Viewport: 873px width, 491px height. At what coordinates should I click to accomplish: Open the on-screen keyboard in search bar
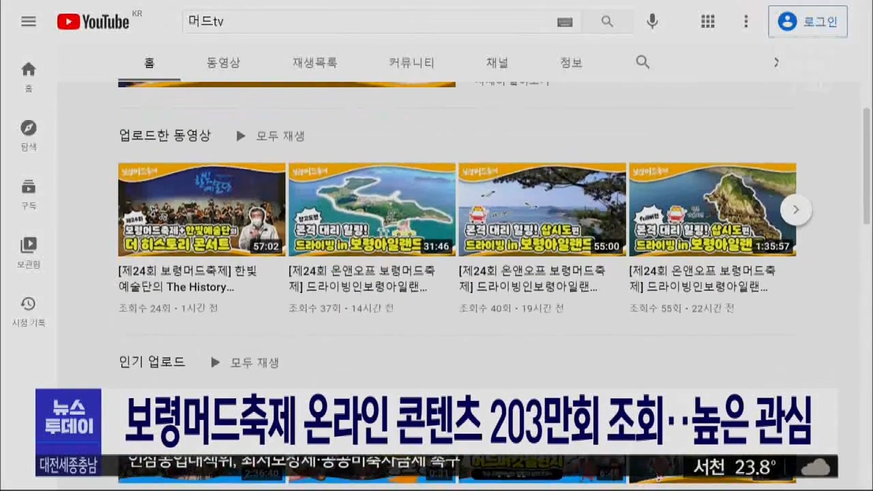pyautogui.click(x=565, y=22)
